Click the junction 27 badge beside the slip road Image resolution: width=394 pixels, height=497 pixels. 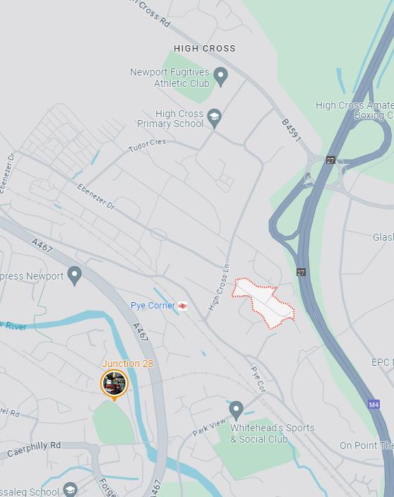click(301, 272)
